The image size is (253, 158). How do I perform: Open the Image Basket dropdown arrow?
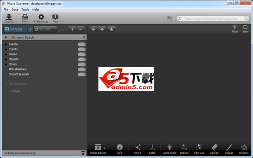(104, 149)
